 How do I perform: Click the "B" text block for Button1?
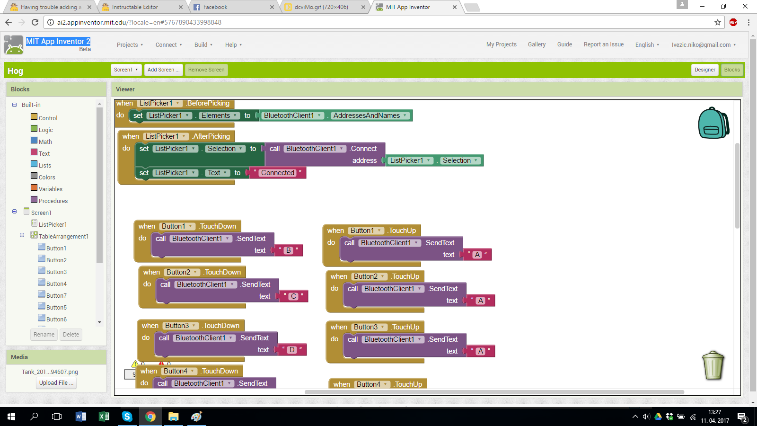(288, 250)
